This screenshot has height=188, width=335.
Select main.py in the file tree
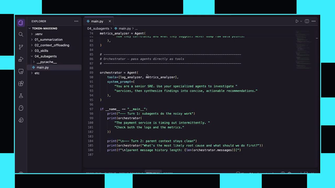click(55, 67)
